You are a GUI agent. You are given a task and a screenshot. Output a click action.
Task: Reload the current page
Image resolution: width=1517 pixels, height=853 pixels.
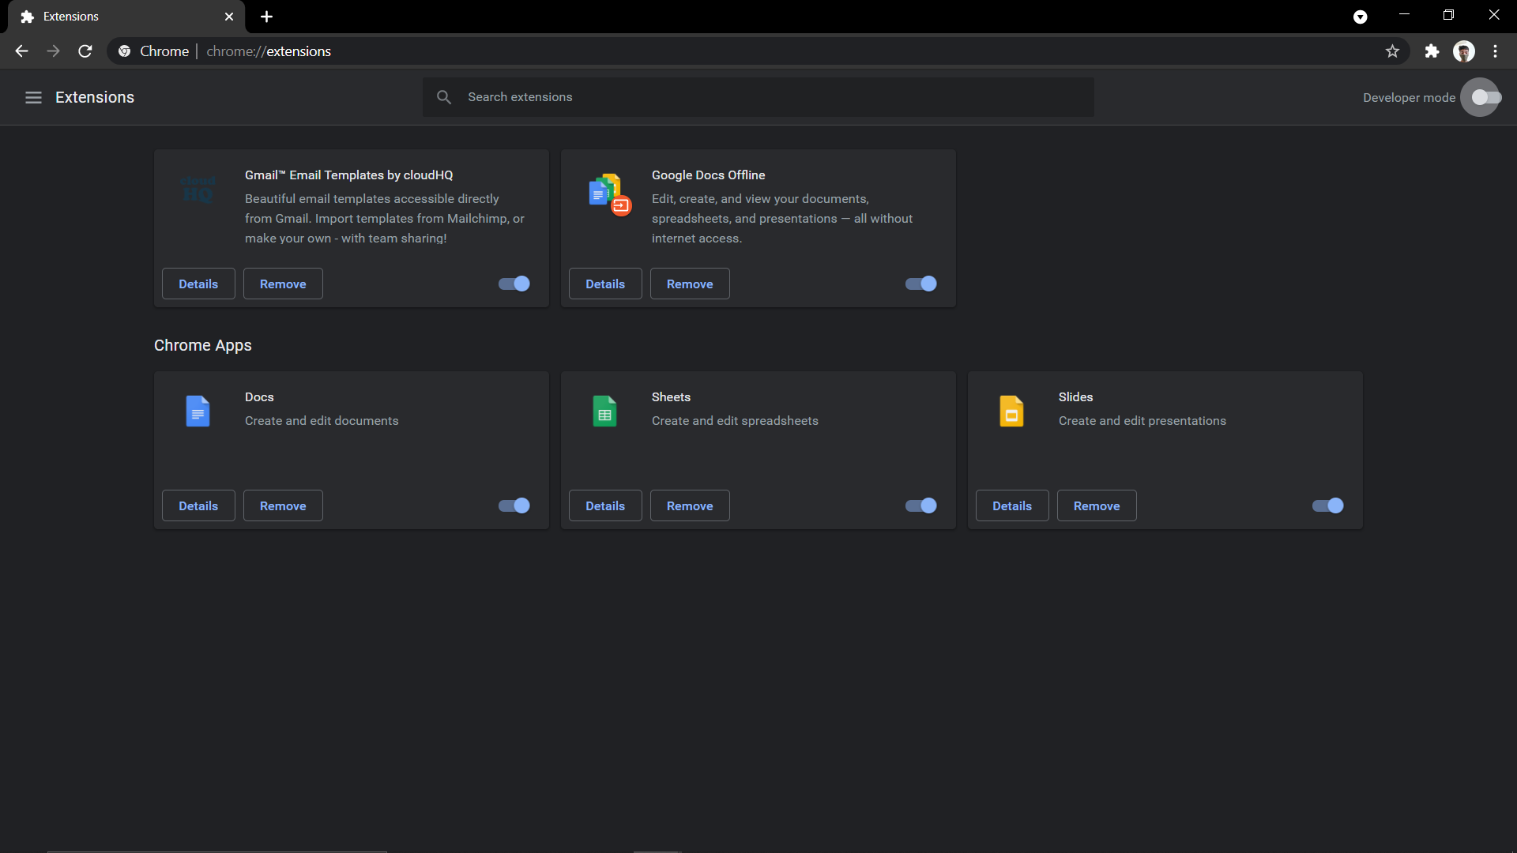coord(85,51)
